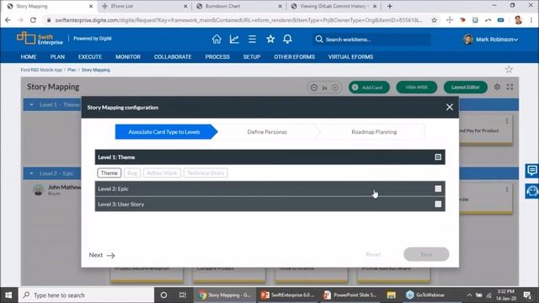Expand Level 3: User Story section
The width and height of the screenshot is (539, 303).
point(438,204)
